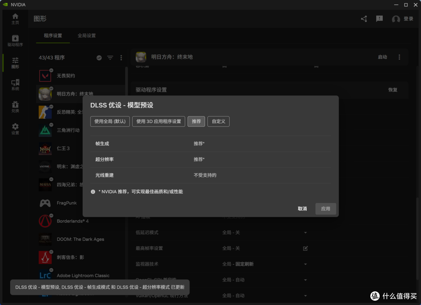Expand the Vulkan/OpenGL 现行方法 dropdown arrow

click(305, 296)
